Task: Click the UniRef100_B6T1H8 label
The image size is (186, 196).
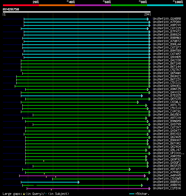Action: (167, 63)
